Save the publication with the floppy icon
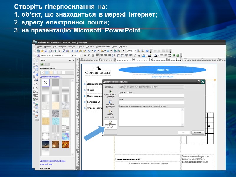236x177 pixels. [46, 51]
